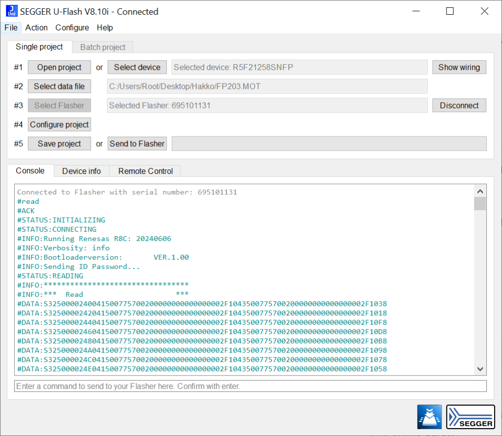Select the Console tab

pyautogui.click(x=30, y=170)
